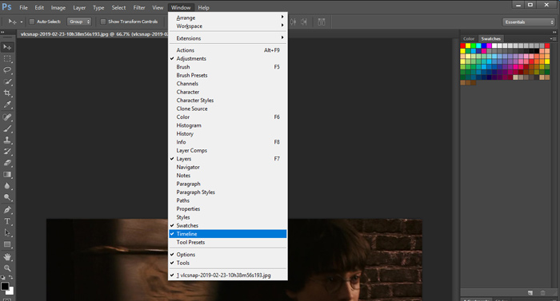The image size is (560, 301).
Task: Select the Zoom tool
Action: point(7,268)
